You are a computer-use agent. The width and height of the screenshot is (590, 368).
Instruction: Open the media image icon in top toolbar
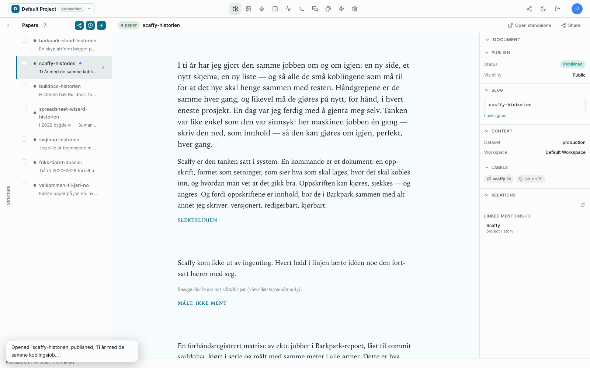click(249, 9)
